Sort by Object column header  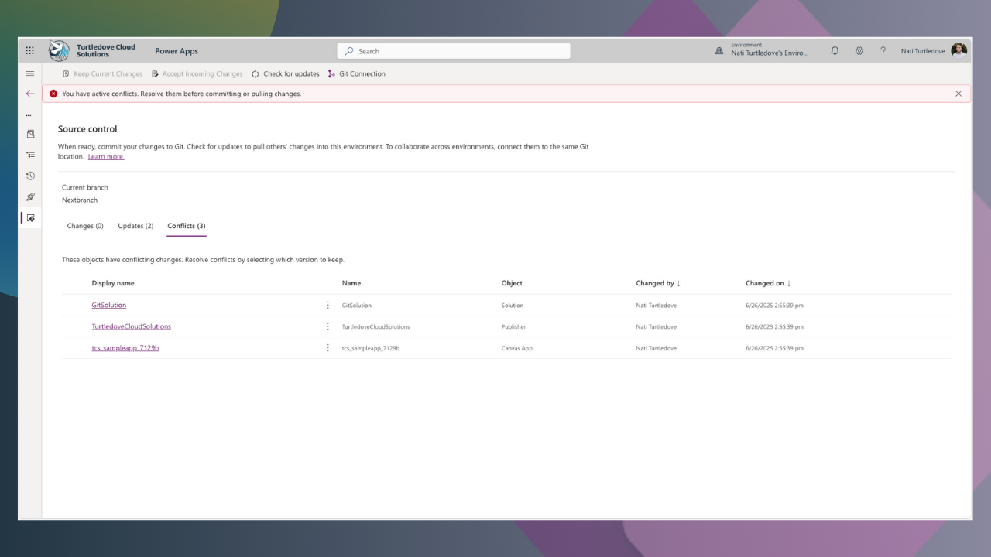coord(512,283)
